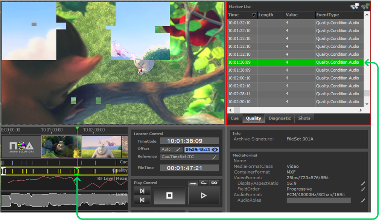The image size is (379, 220).
Task: Click the empty AudioRoles field
Action: [x=318, y=200]
